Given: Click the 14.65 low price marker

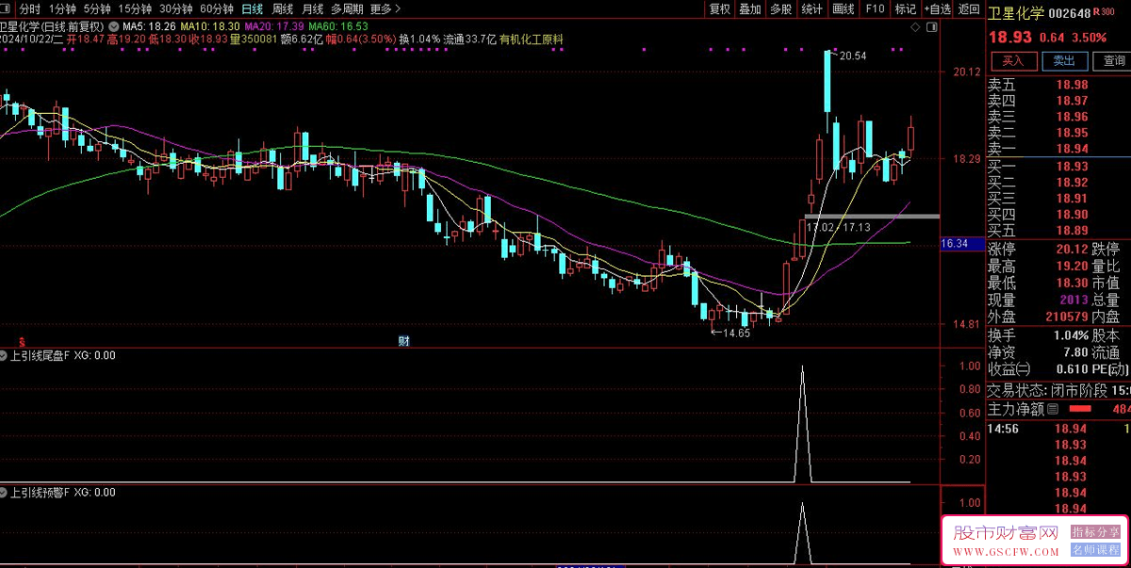Looking at the screenshot, I should [x=737, y=333].
